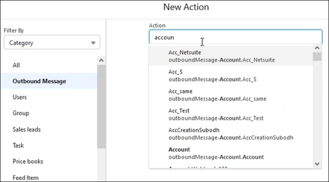Pick the AccCreationSubodh action result
The width and height of the screenshot is (329, 182).
pyautogui.click(x=231, y=133)
